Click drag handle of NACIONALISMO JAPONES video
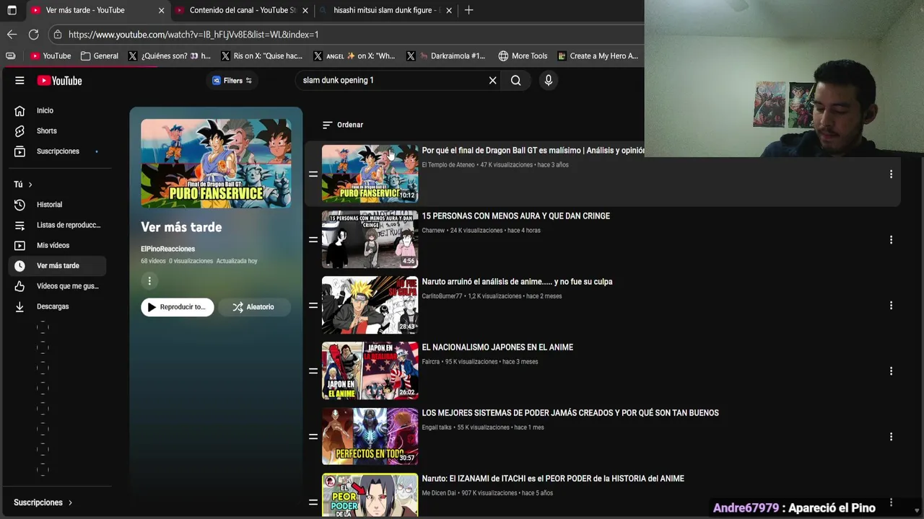924x519 pixels. [x=313, y=371]
